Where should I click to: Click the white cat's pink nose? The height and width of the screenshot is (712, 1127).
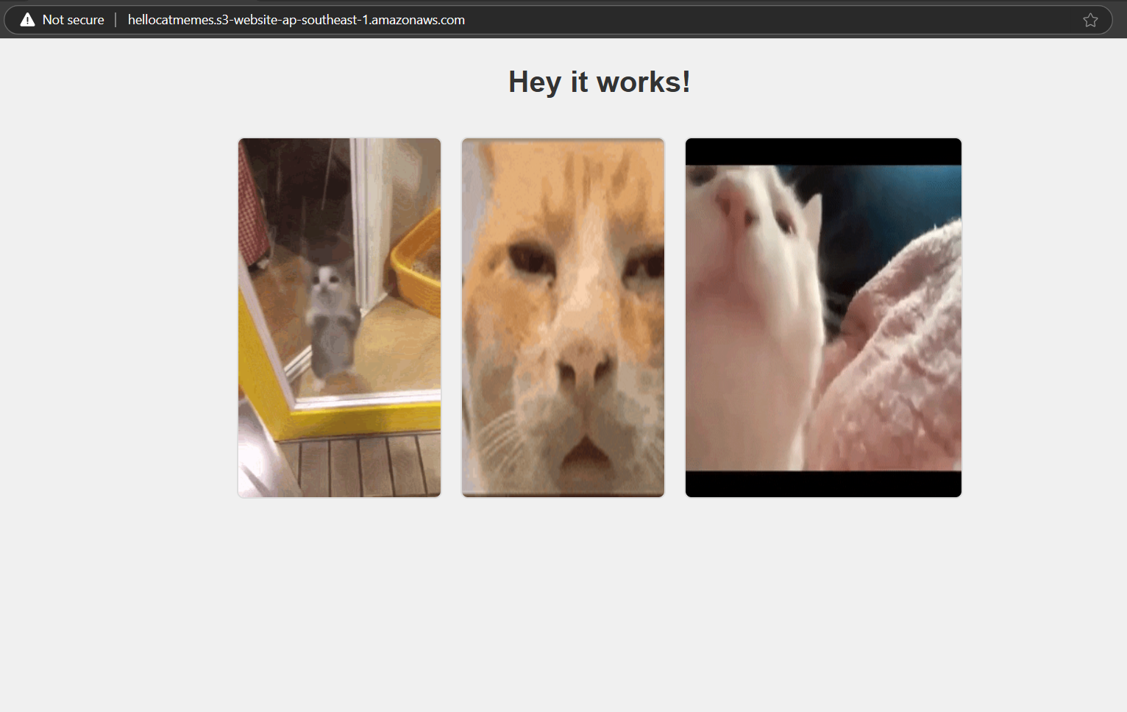coord(736,202)
